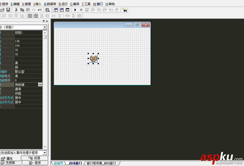Click the step-into braces debug icon
This screenshot has width=244, height=166.
(x=99, y=10)
